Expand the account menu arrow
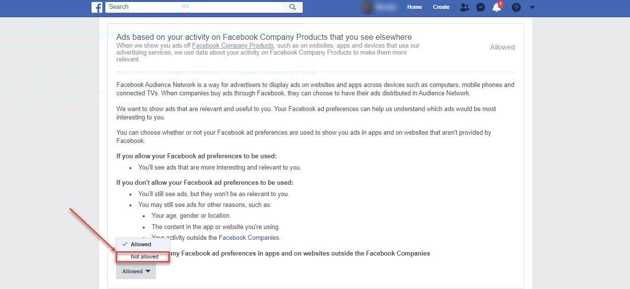Screen dimensions: 630x289 [x=532, y=7]
